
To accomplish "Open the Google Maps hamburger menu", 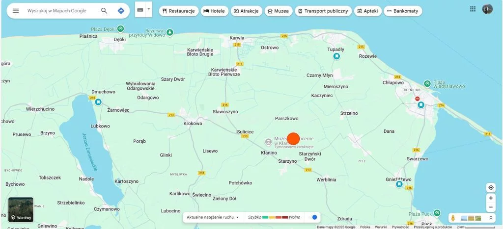I will tap(16, 11).
